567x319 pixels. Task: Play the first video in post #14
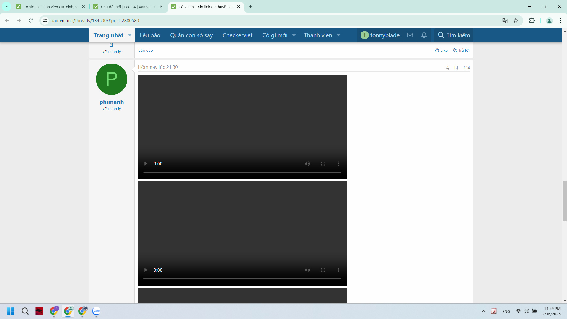click(146, 164)
